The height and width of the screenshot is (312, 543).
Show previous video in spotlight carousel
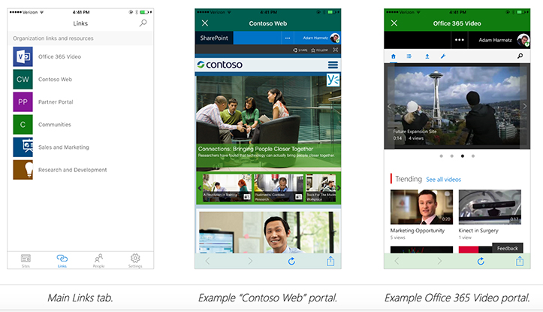pyautogui.click(x=389, y=106)
